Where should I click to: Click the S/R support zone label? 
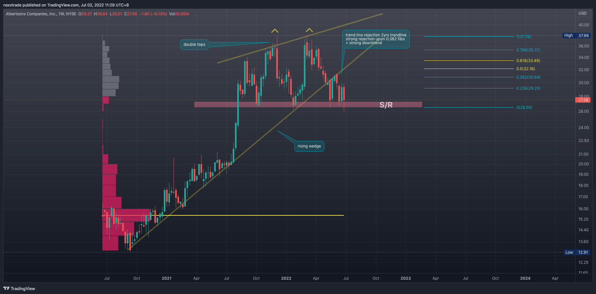point(386,105)
